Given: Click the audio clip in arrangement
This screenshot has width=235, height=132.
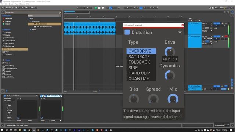Looking at the screenshot, I should (90, 29).
